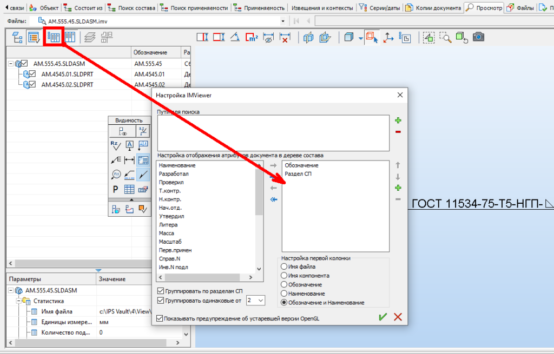Cancel IMViewer settings with the red X icon
Viewport: 554px width, 354px height.
(398, 317)
